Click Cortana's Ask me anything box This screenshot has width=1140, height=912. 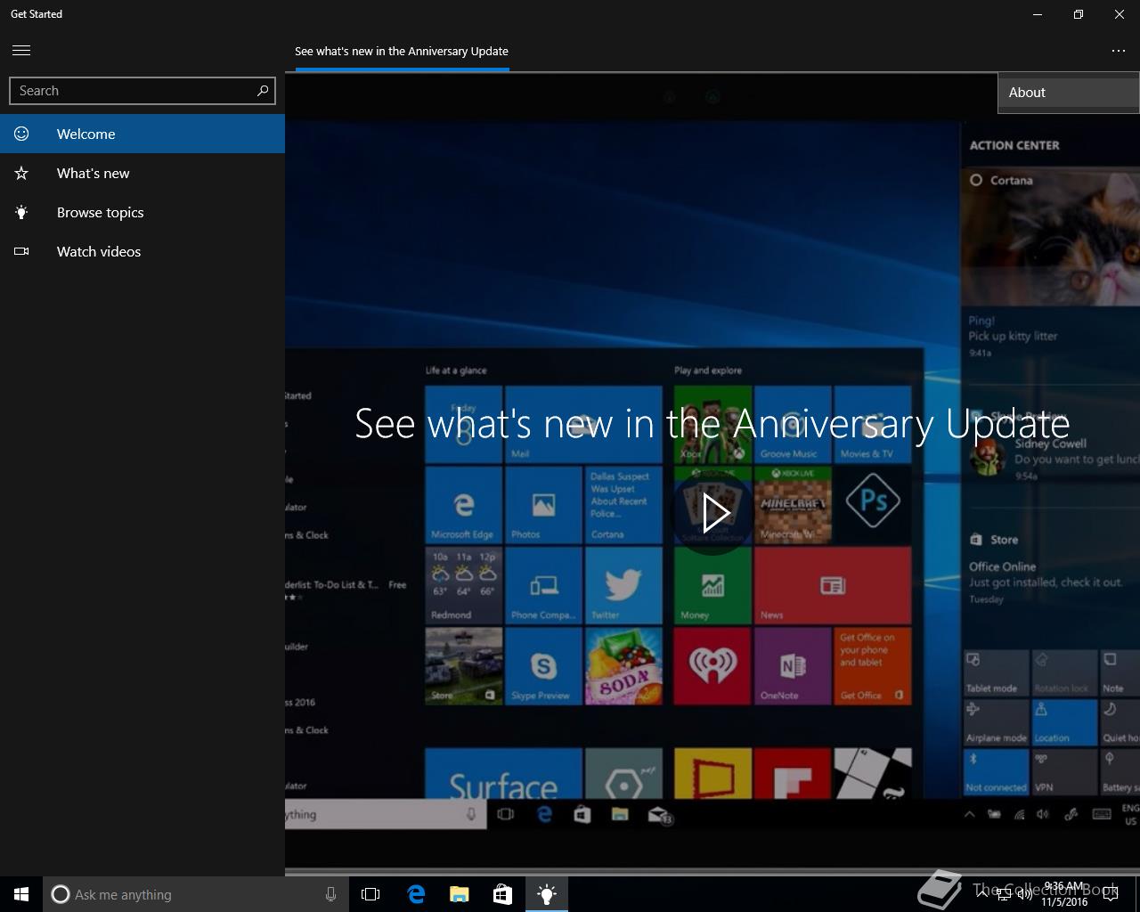pos(195,894)
